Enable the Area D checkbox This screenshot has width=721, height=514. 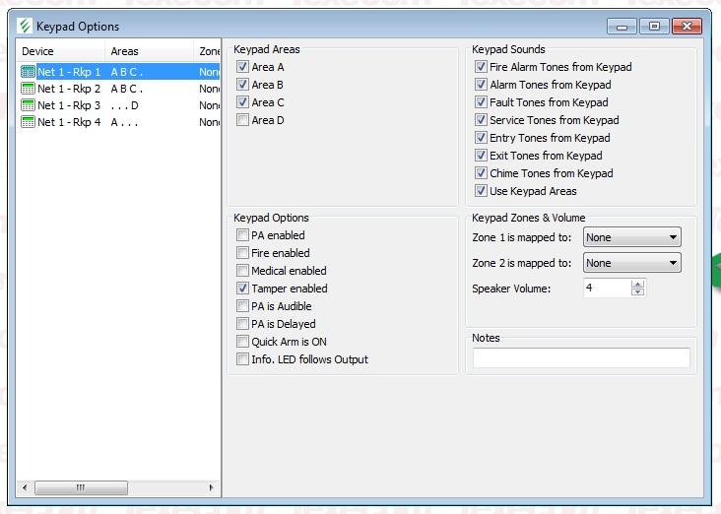click(x=242, y=120)
